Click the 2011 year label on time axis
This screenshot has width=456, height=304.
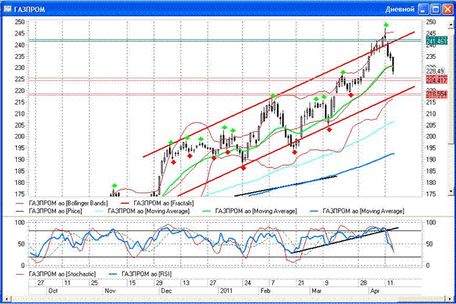227,291
